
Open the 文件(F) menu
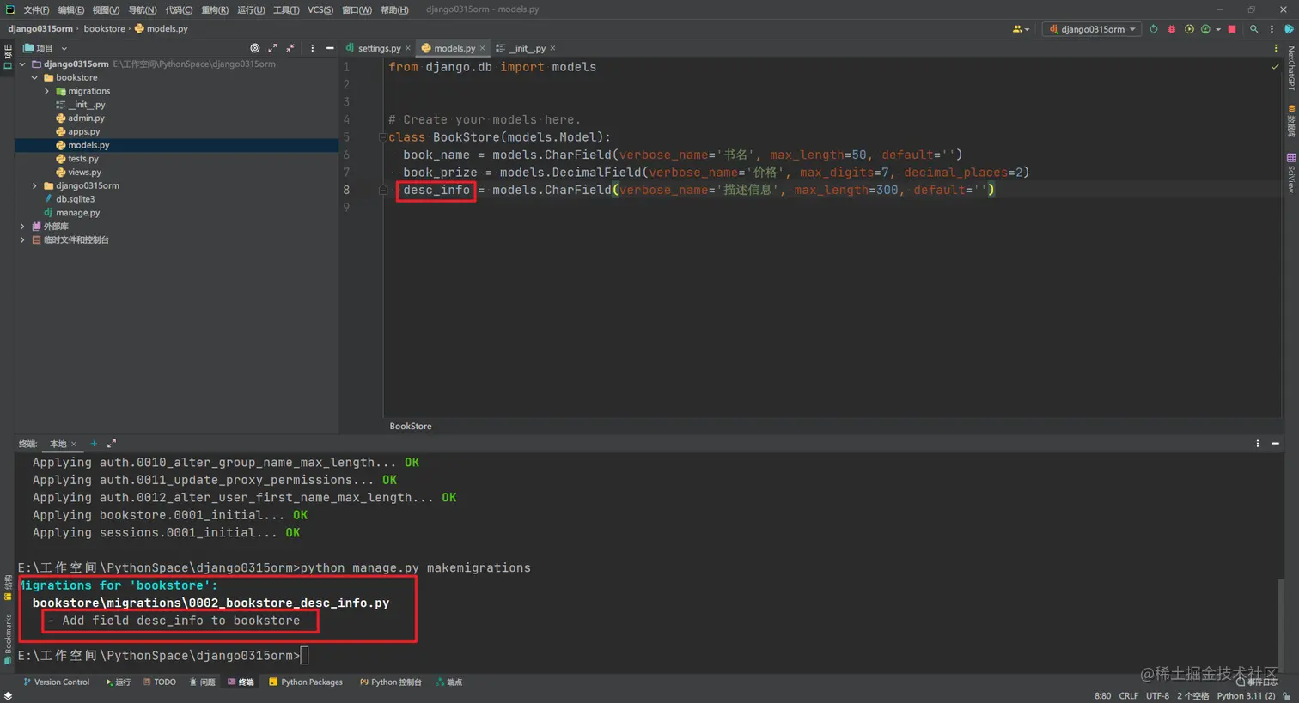pyautogui.click(x=36, y=9)
